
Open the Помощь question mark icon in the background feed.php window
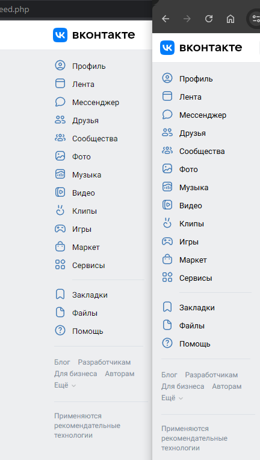tap(60, 331)
